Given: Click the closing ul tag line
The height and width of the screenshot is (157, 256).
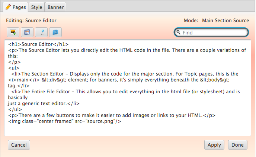Looking at the screenshot, I should click(14, 109).
